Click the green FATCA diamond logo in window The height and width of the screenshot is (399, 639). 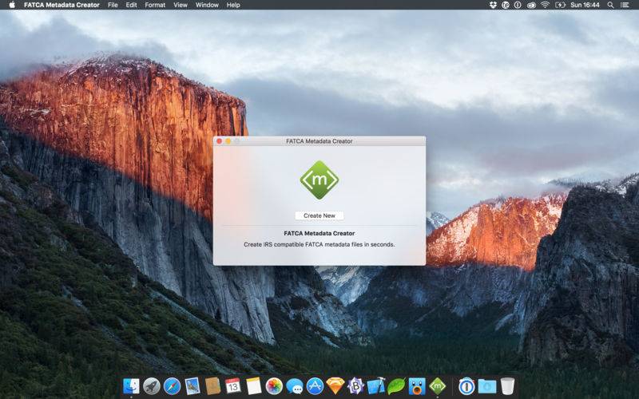pos(319,180)
